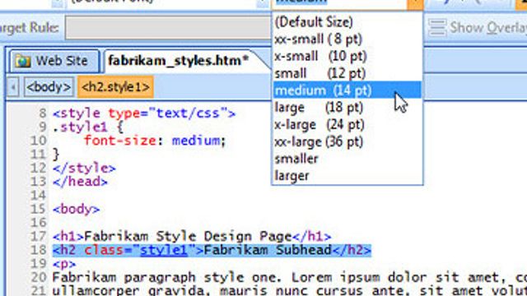Choose xx-small (8 pt) font size

(x=347, y=39)
